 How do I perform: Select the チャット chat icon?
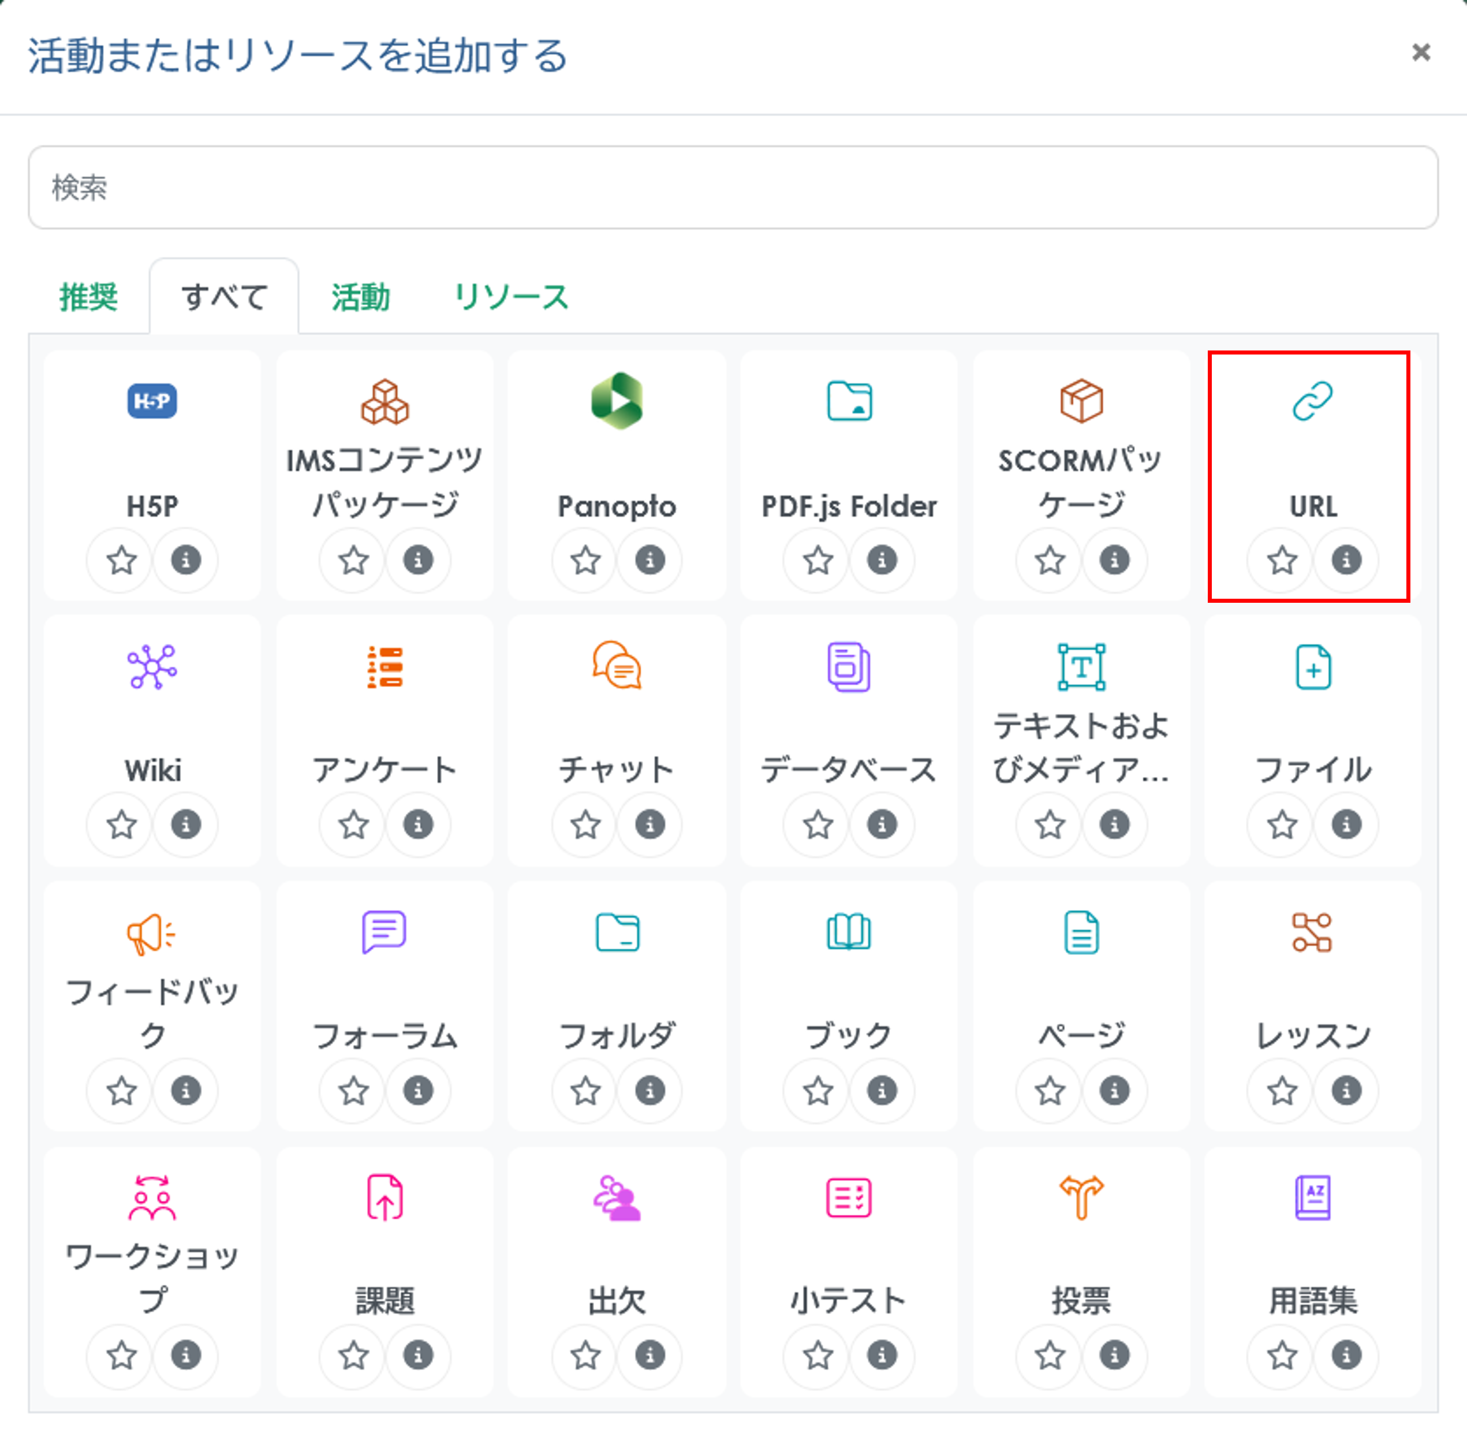click(616, 666)
